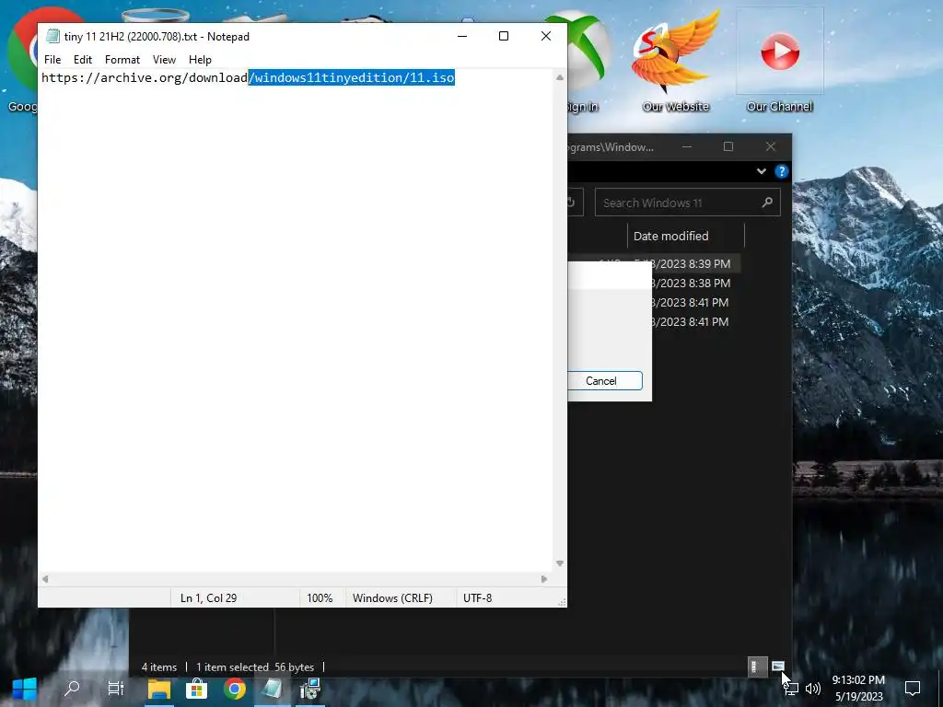
Task: Click the Notepad icon in the title bar
Action: click(x=52, y=36)
